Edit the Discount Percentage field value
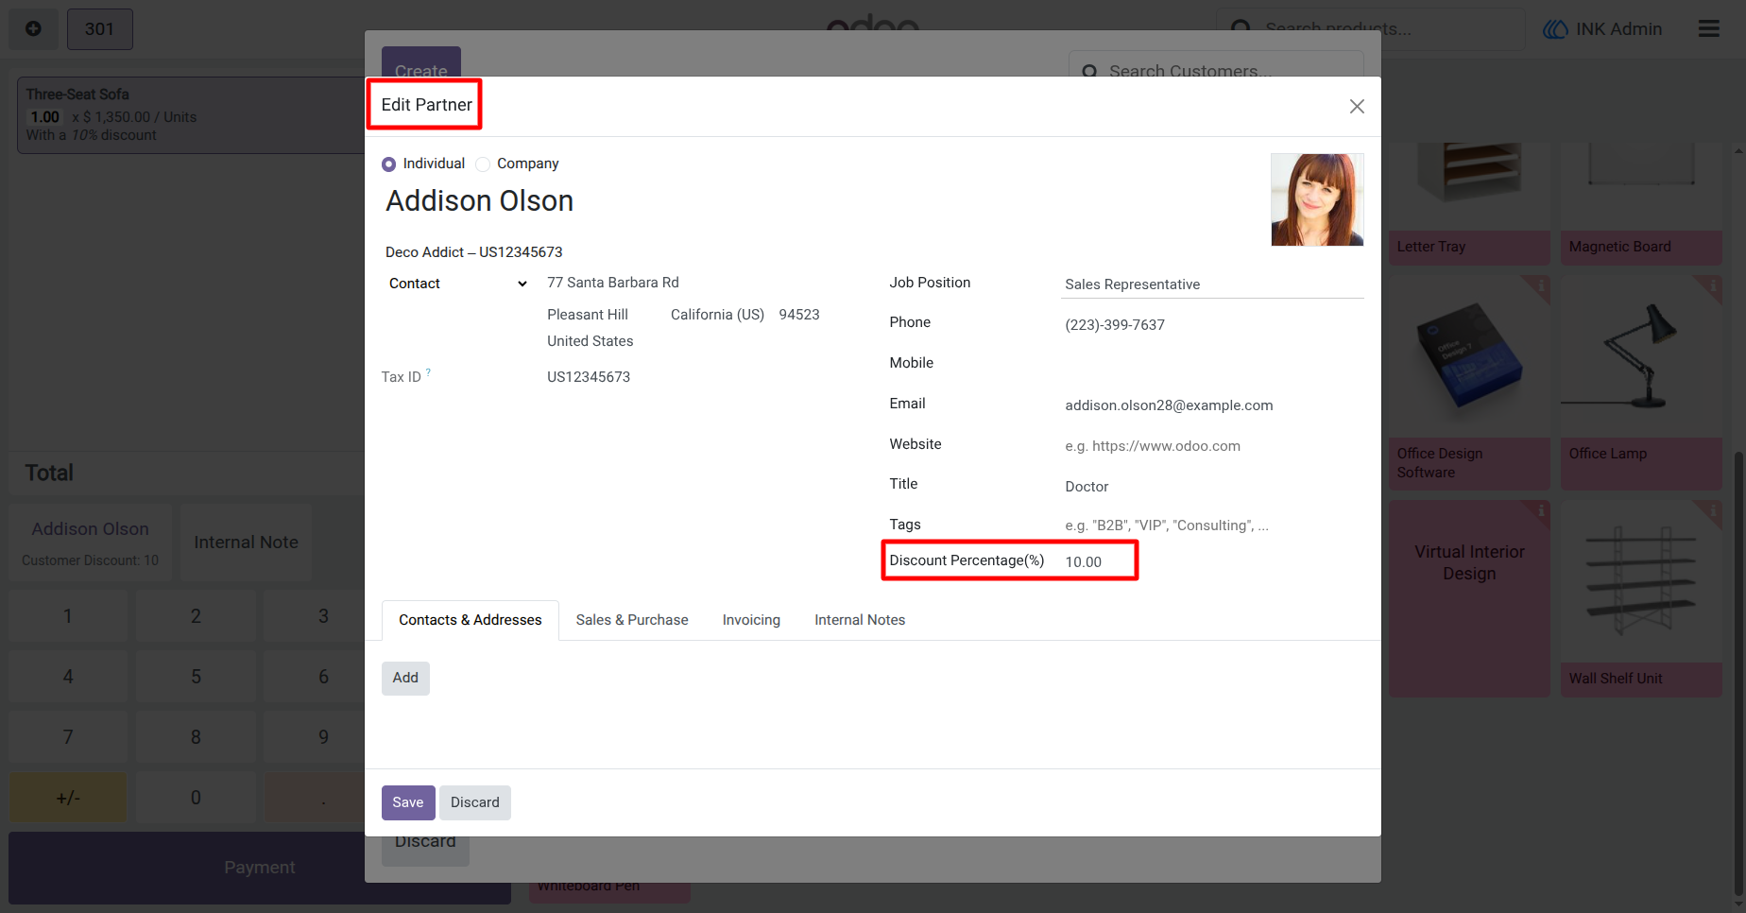The image size is (1746, 913). (1096, 561)
